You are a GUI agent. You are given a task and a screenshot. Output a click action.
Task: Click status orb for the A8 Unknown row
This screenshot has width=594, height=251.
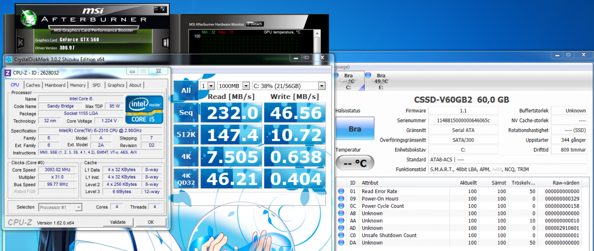[x=341, y=213]
